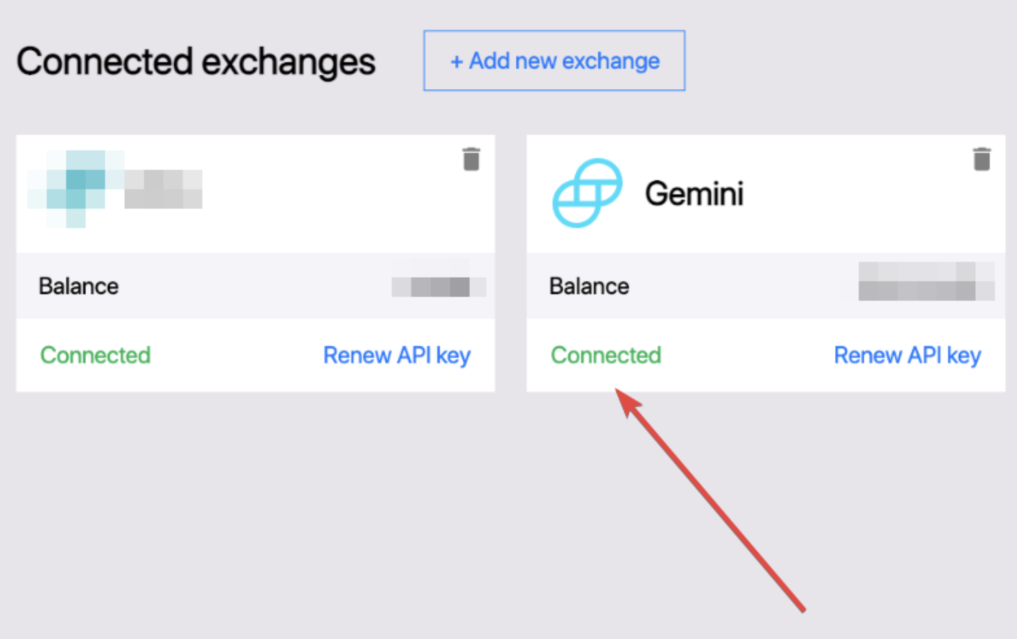Viewport: 1017px width, 639px height.
Task: Delete the blurred exchange using its trash icon
Action: point(472,159)
